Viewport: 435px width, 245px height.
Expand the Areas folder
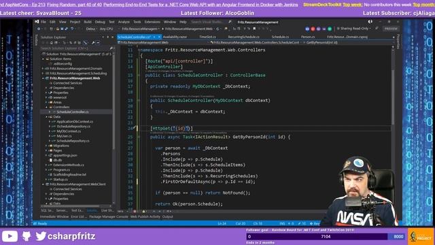46,102
